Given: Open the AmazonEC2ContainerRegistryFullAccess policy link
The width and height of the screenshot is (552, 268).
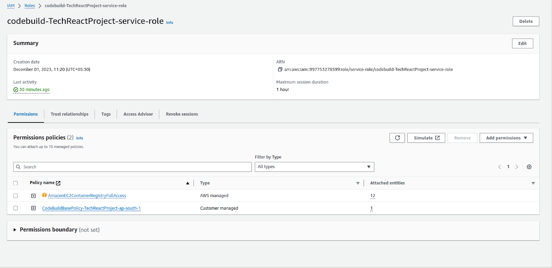Looking at the screenshot, I should [87, 196].
